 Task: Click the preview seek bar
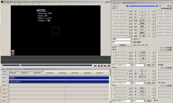point(47,65)
